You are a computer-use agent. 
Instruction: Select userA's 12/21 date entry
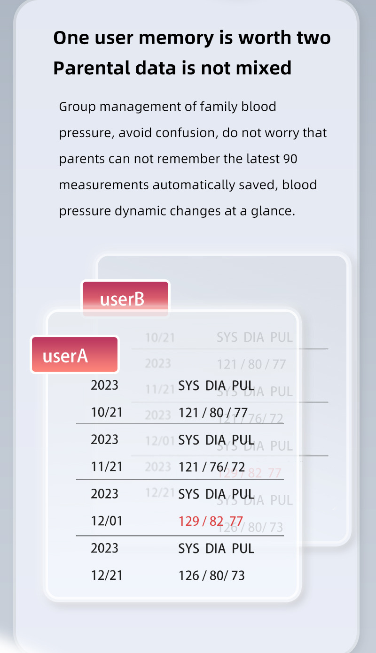(107, 576)
